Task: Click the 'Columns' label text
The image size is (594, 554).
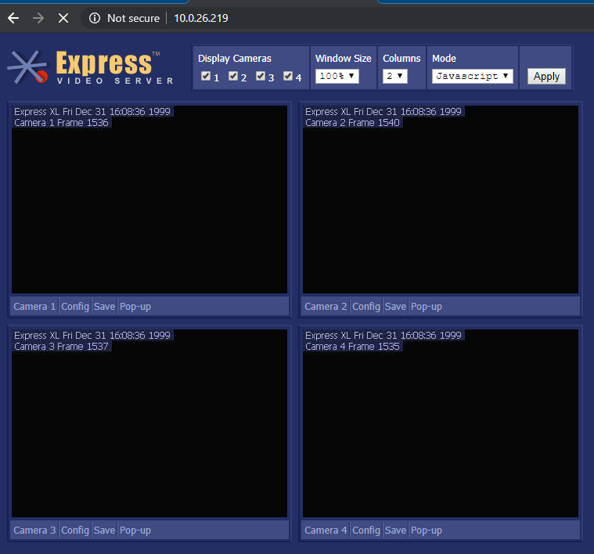Action: point(401,59)
